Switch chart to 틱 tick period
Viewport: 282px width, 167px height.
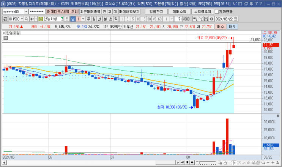click(x=116, y=19)
